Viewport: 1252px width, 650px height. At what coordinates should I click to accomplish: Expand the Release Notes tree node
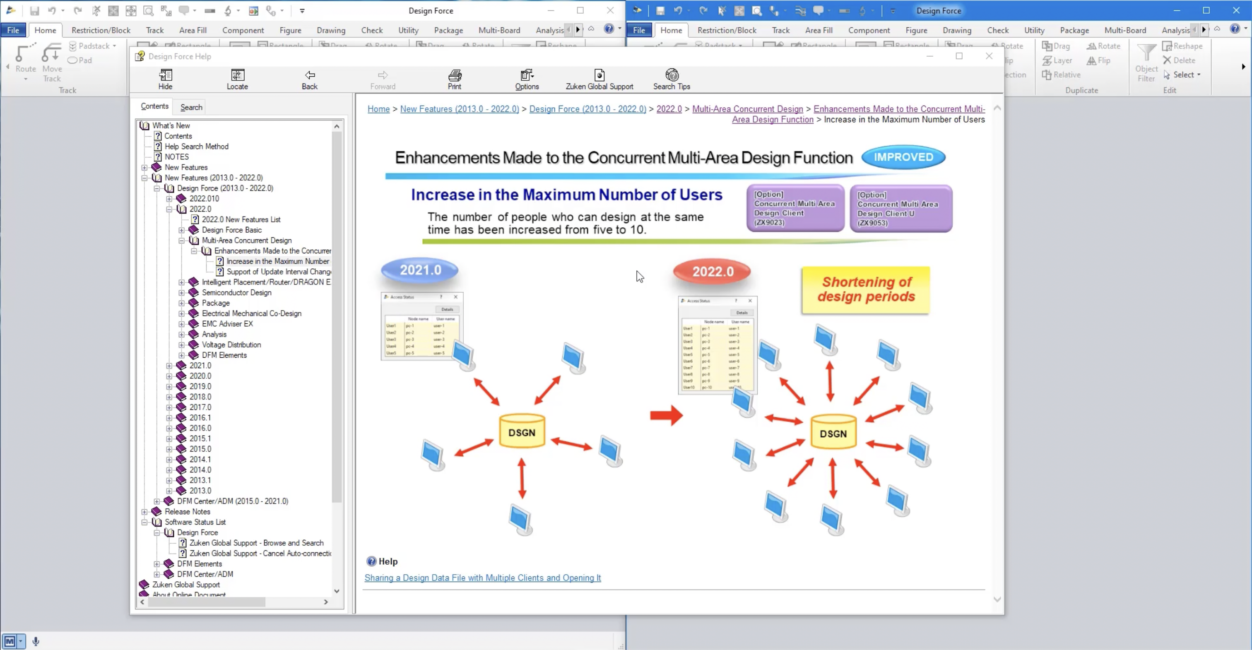pos(144,511)
